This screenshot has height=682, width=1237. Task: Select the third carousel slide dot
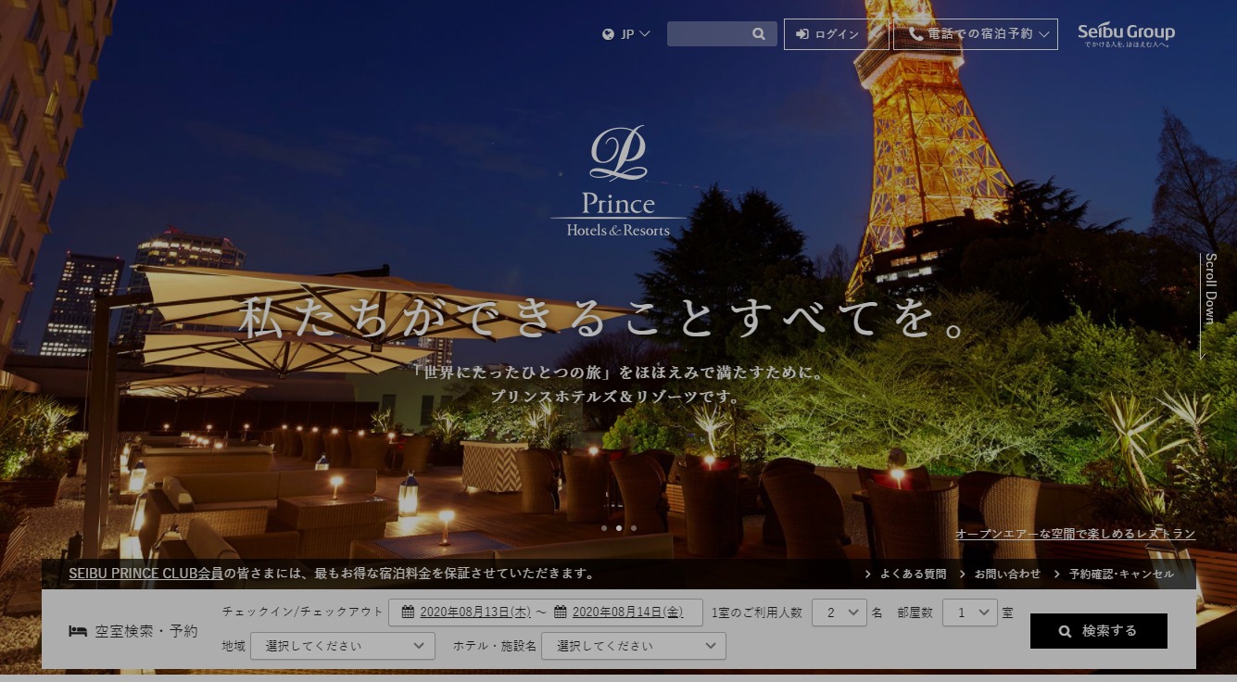coord(634,528)
